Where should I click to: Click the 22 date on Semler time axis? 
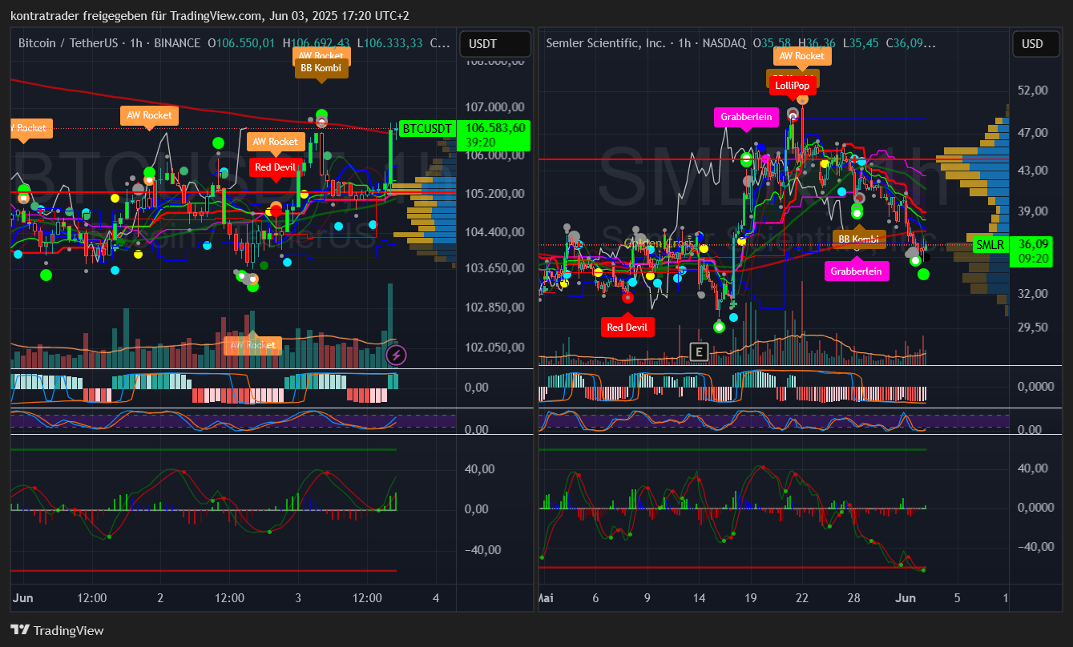coord(802,598)
